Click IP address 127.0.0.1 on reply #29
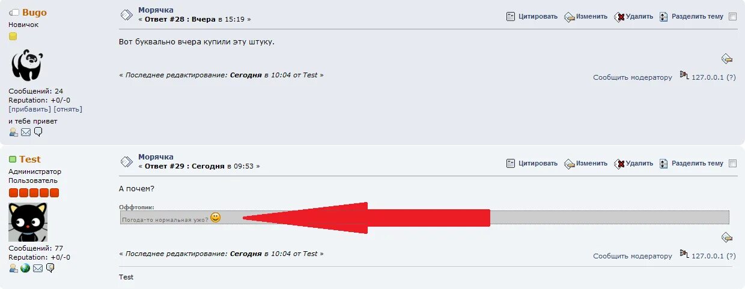 click(x=708, y=256)
